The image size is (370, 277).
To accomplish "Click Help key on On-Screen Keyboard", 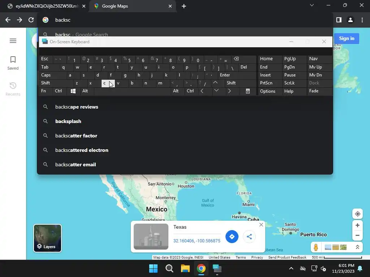I will [294, 91].
